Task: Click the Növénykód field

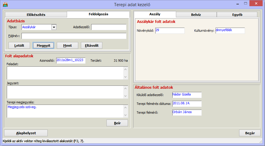Action: (x=170, y=31)
